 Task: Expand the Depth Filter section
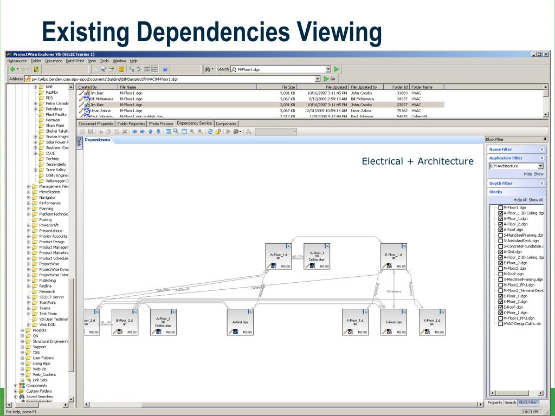click(x=541, y=183)
